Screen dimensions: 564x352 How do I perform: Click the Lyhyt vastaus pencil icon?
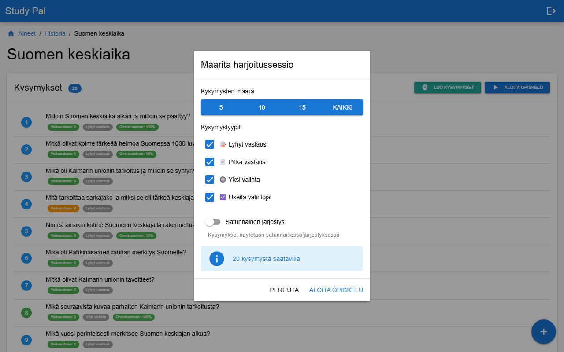tap(223, 144)
